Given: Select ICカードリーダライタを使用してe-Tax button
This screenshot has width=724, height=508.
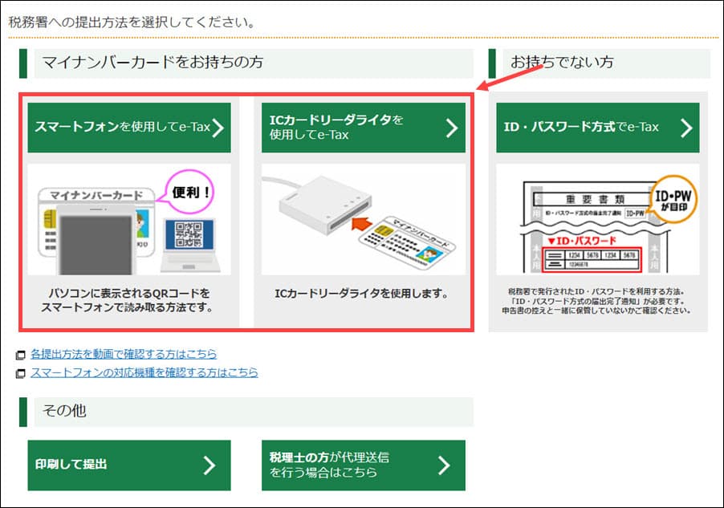Looking at the screenshot, I should [x=364, y=128].
